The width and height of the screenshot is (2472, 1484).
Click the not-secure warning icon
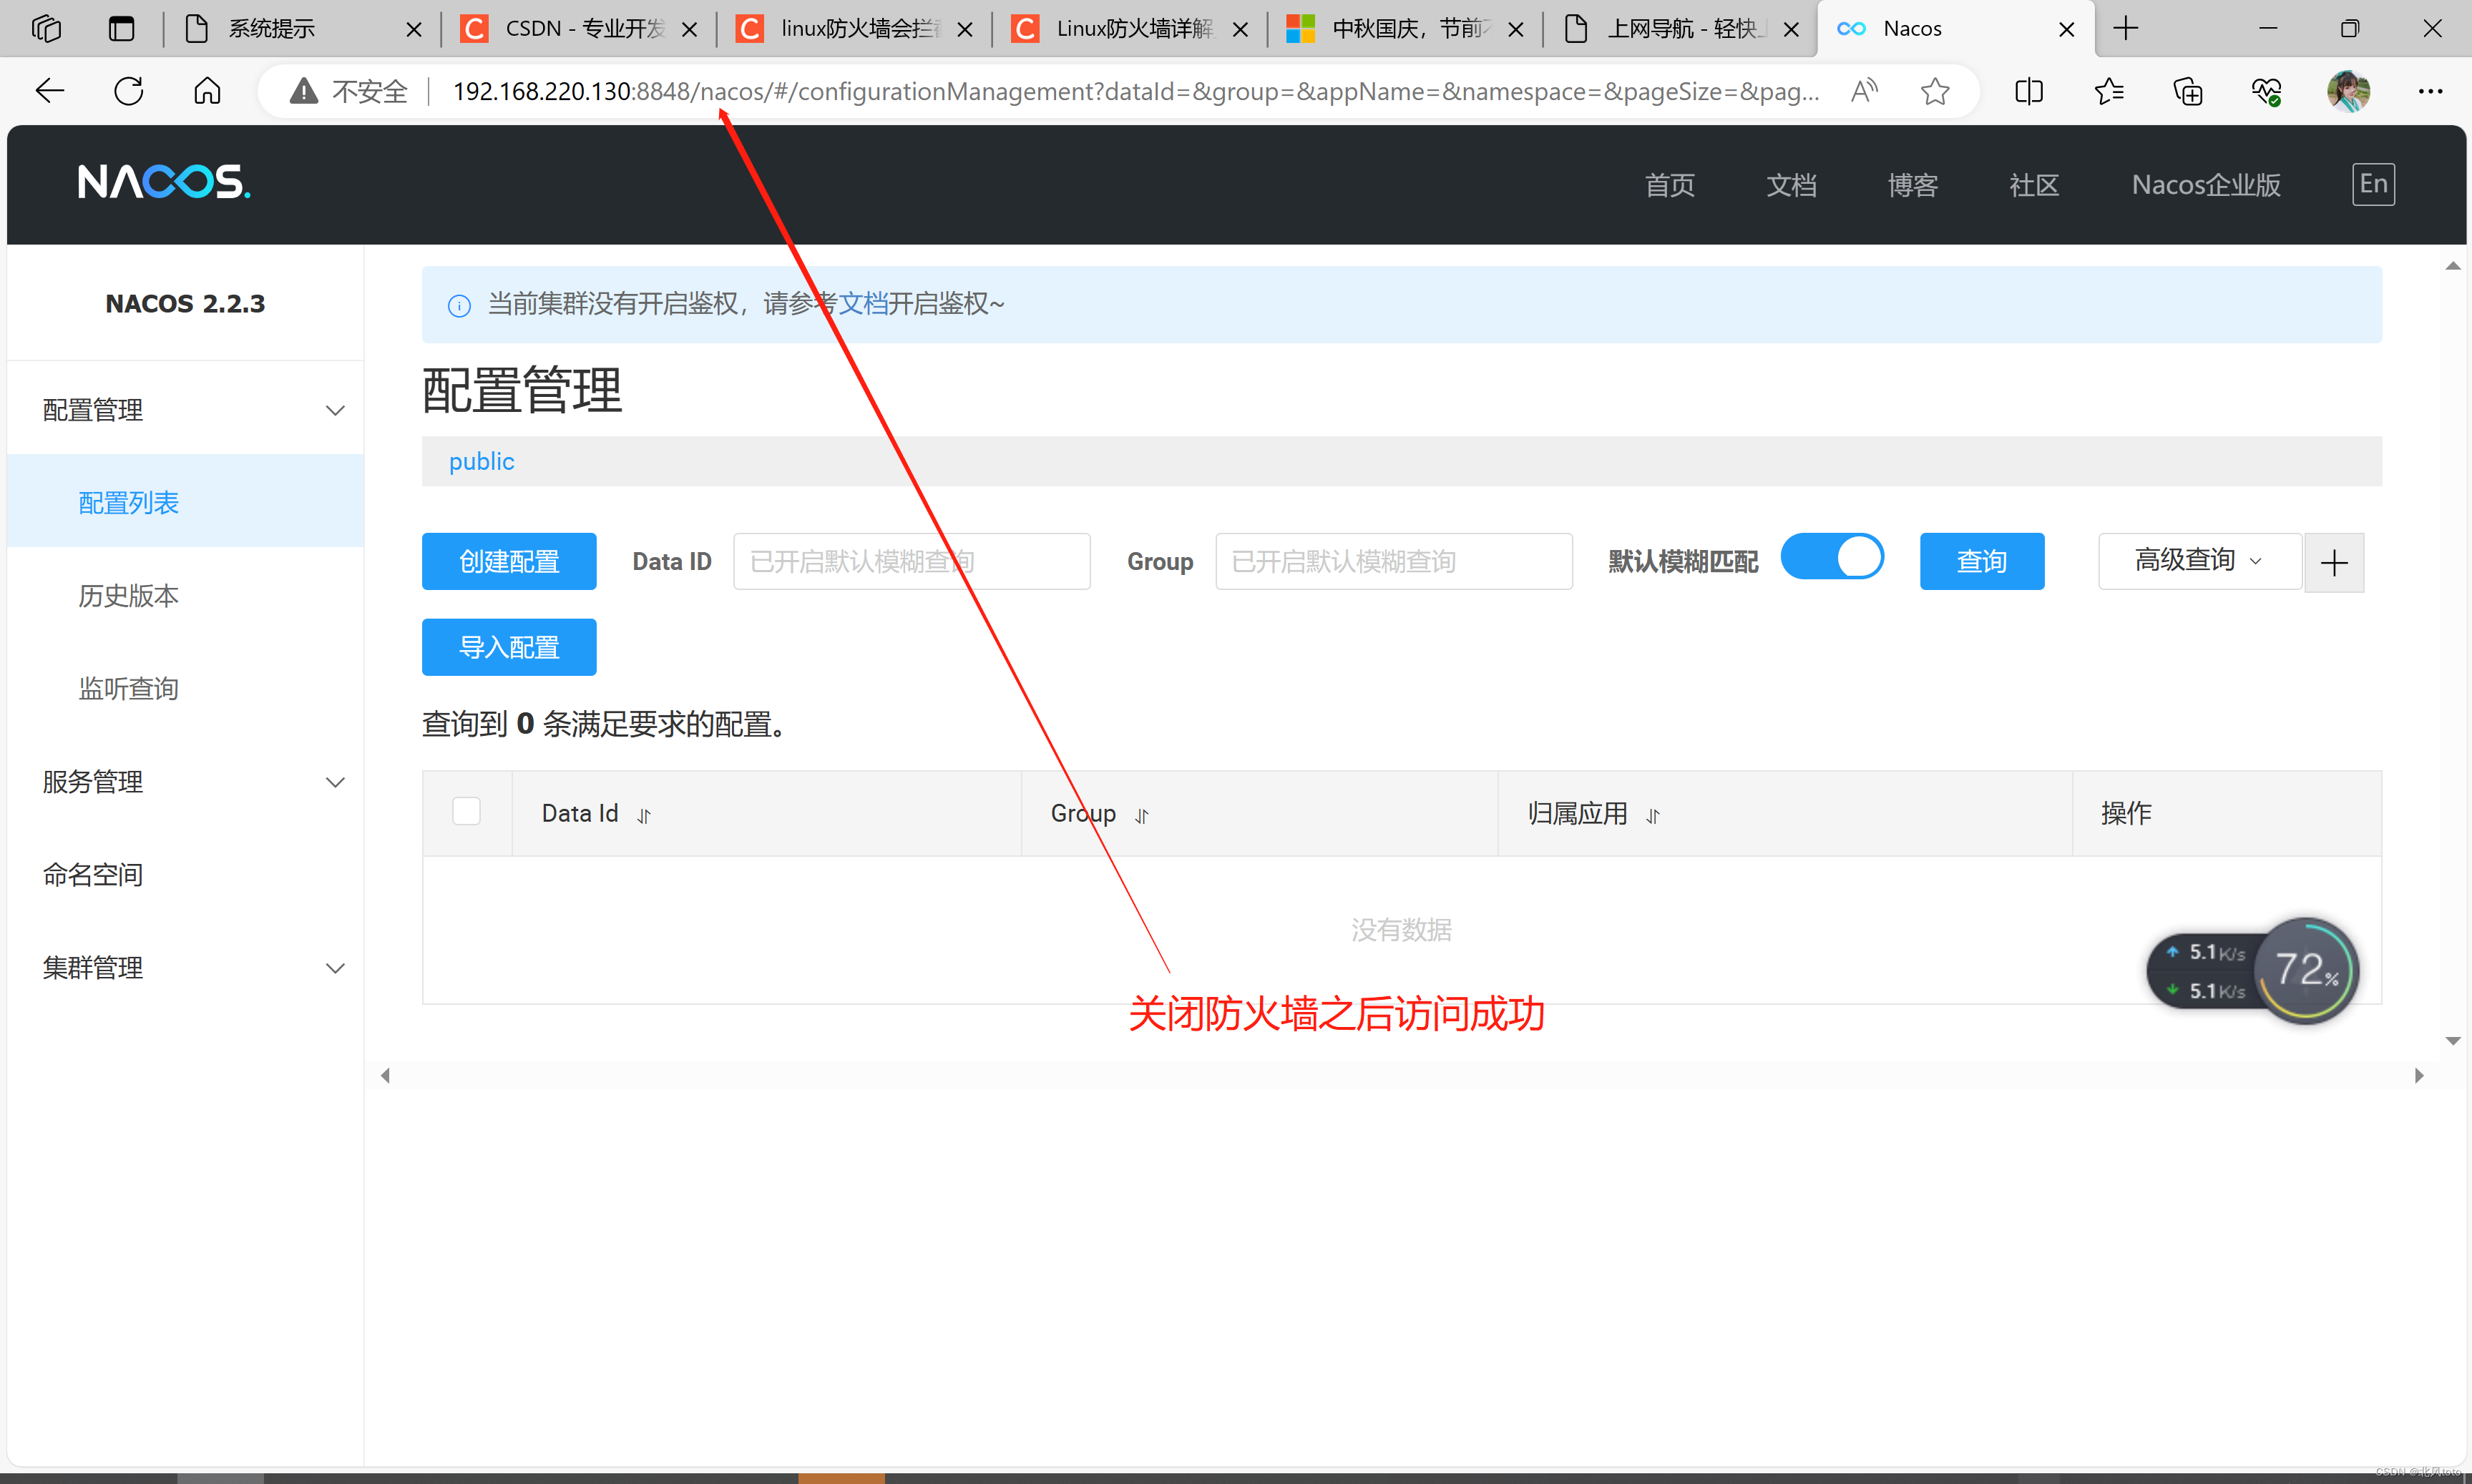point(303,91)
